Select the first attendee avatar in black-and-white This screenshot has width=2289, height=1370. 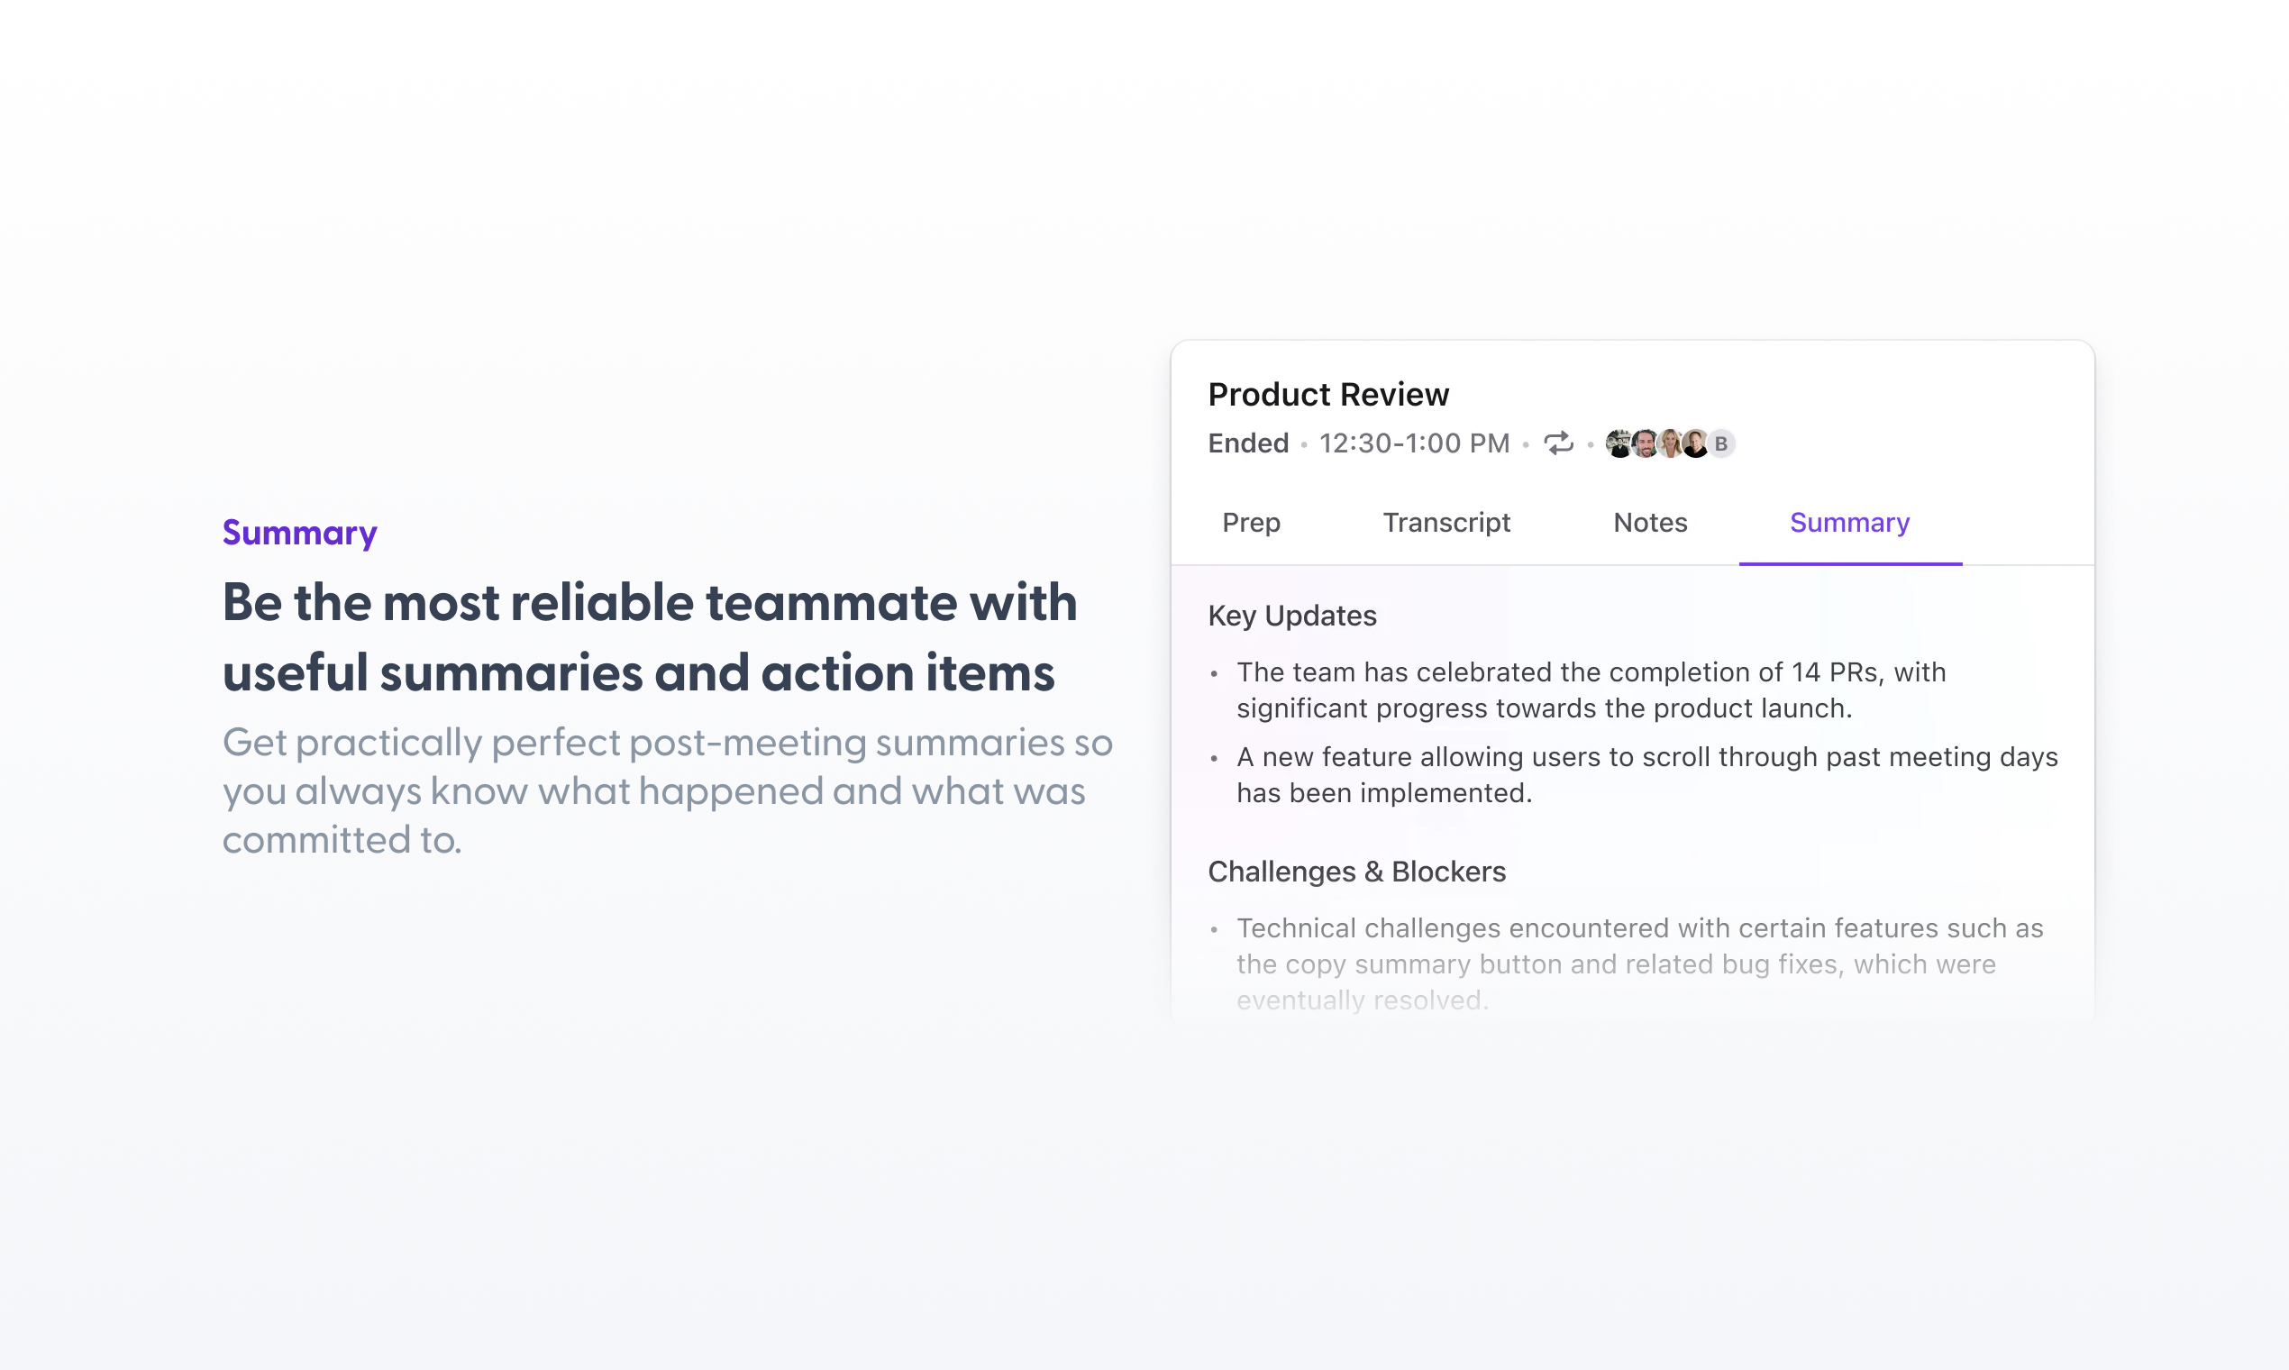coord(1619,443)
